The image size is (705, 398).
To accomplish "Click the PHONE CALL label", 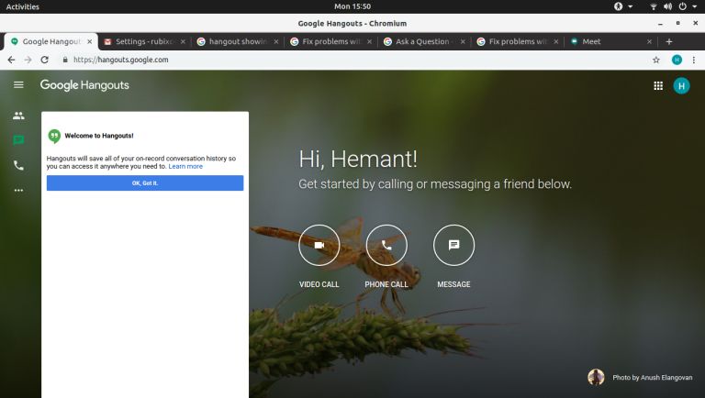I will point(386,284).
